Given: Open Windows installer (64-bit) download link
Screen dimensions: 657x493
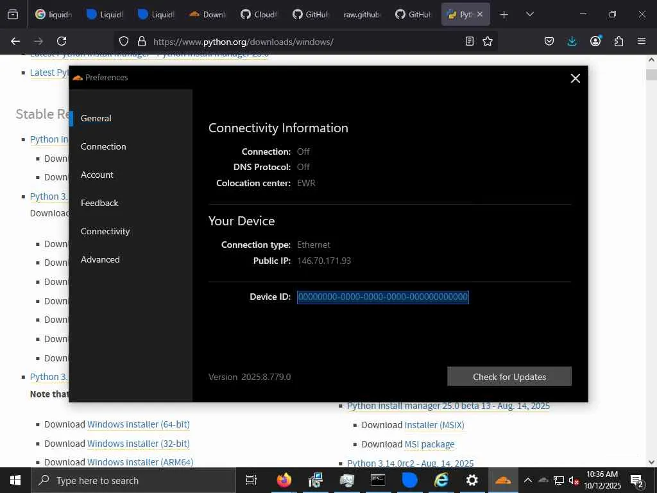Looking at the screenshot, I should coord(139,424).
